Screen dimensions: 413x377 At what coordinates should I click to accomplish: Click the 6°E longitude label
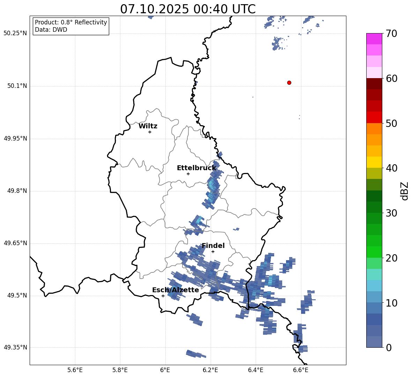click(x=165, y=370)
